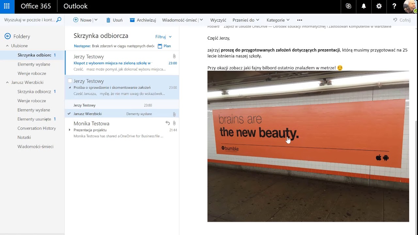
Task: Collapse the Ulubione folder group
Action: click(7, 46)
